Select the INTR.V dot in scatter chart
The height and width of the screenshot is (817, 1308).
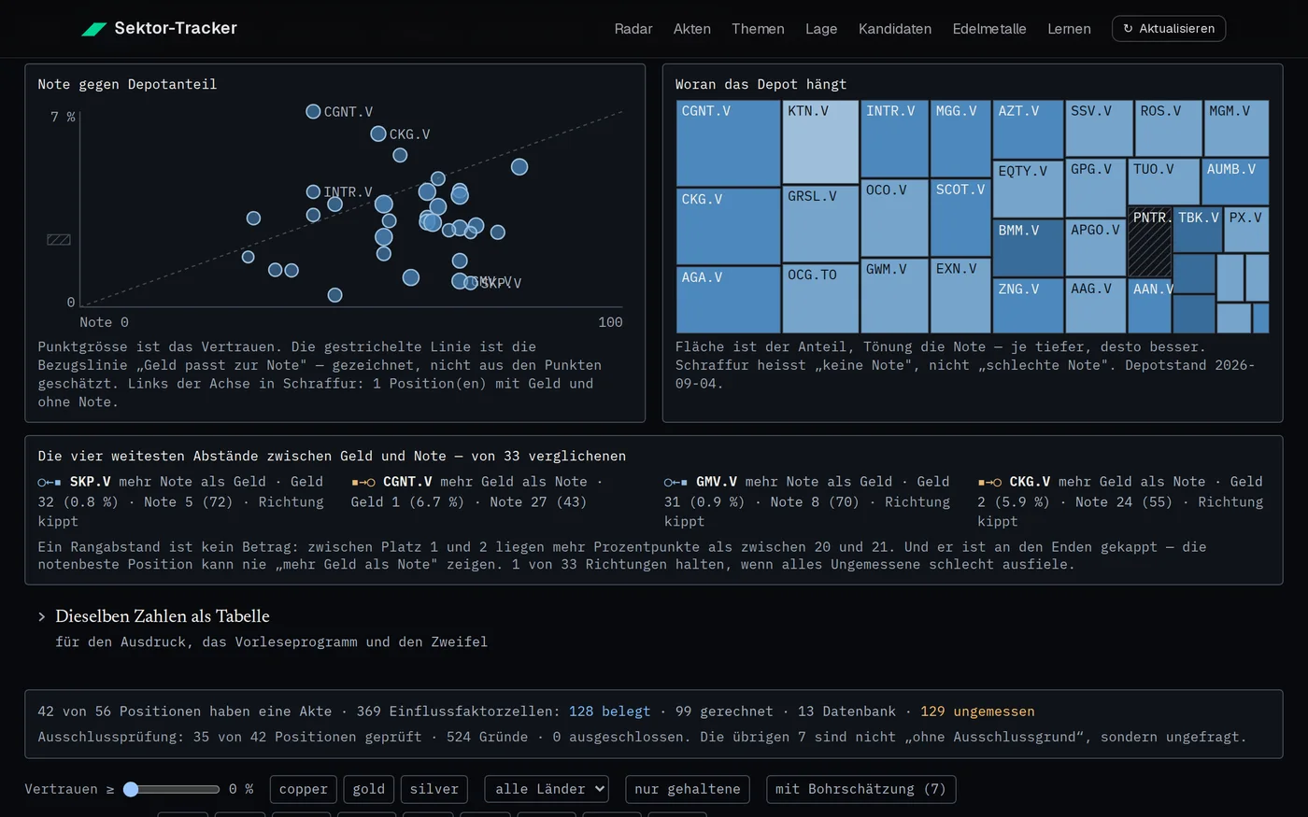coord(313,192)
